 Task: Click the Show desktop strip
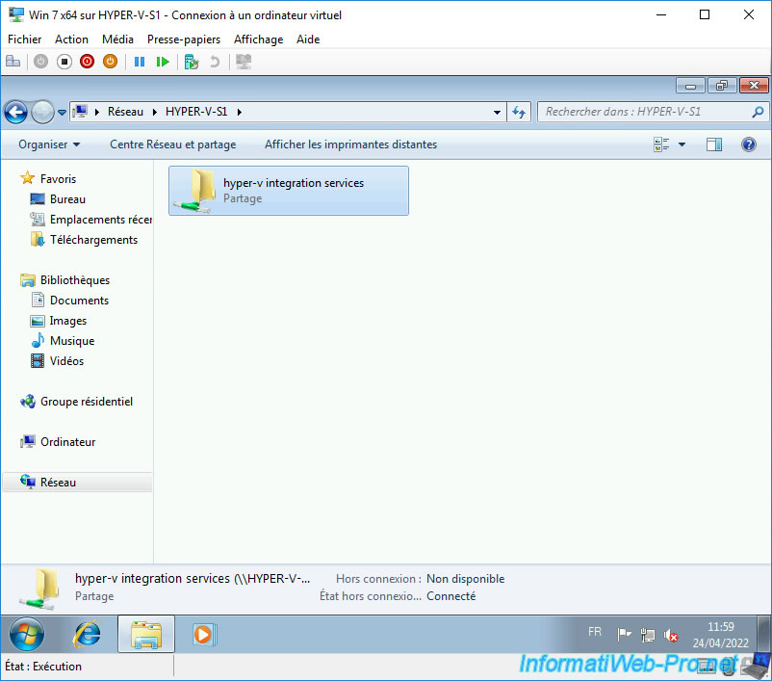[x=763, y=634]
